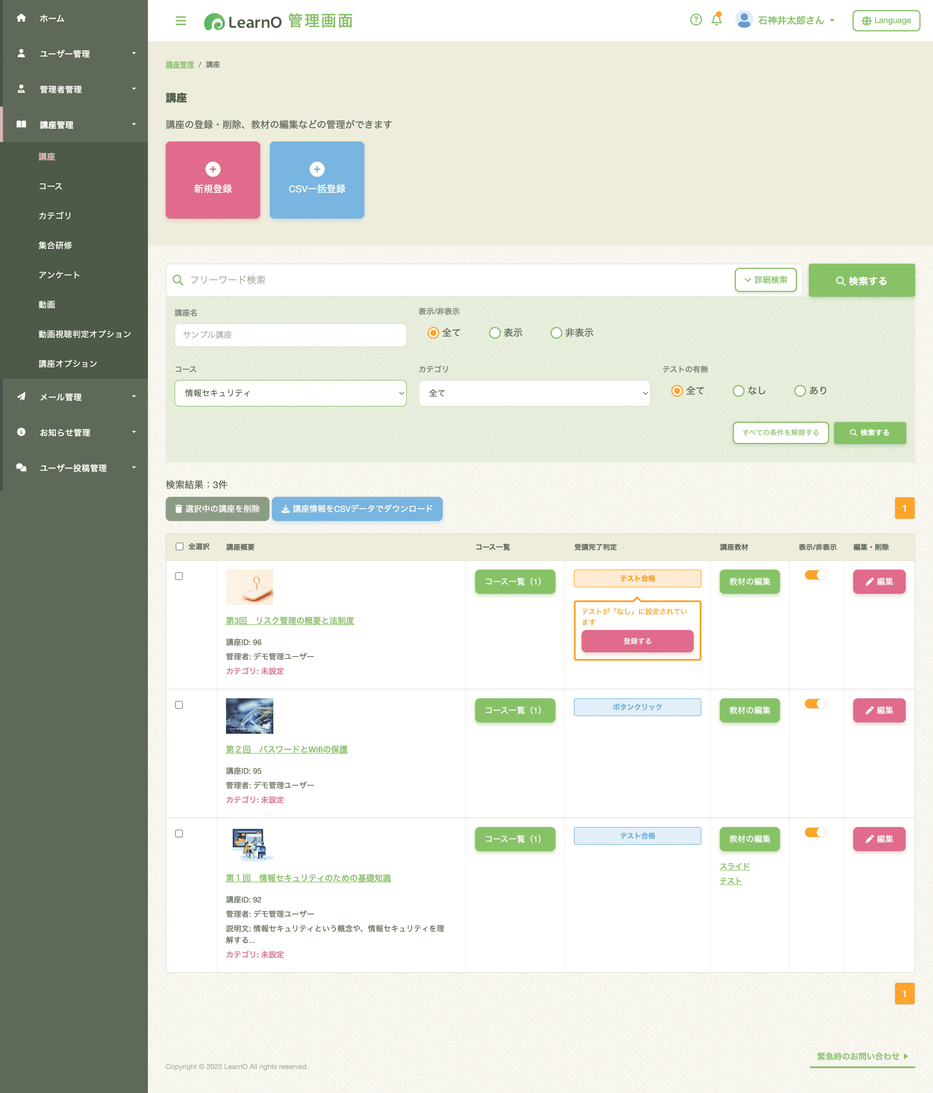The image size is (933, 1093).
Task: Click thumbnail of 第2回 パスワードとWifiの保護
Action: [x=249, y=716]
